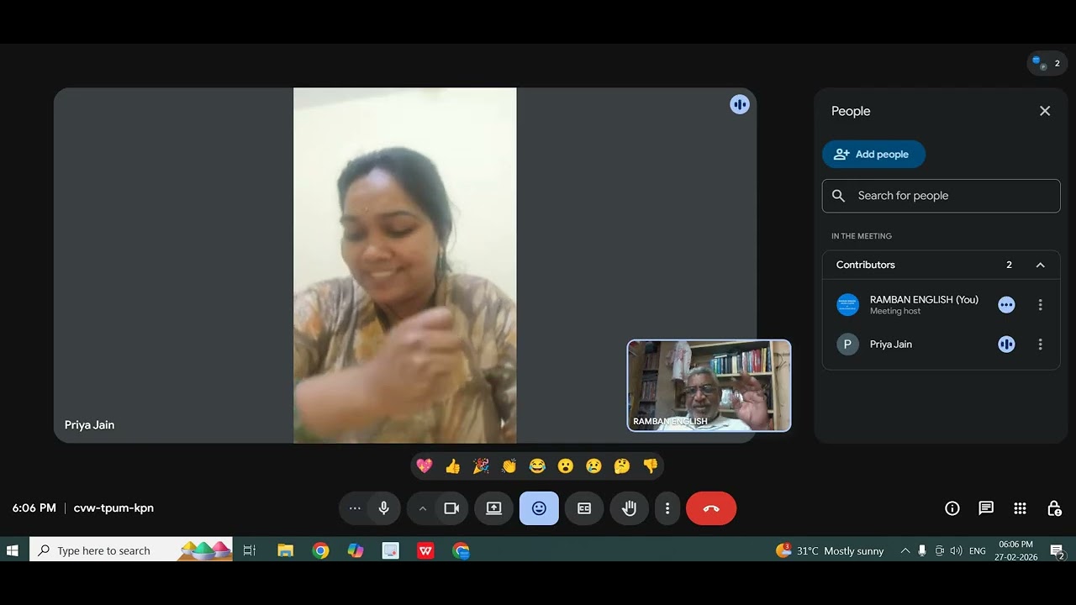Viewport: 1076px width, 605px height.
Task: Open the chat with everyone panel
Action: pyautogui.click(x=986, y=508)
